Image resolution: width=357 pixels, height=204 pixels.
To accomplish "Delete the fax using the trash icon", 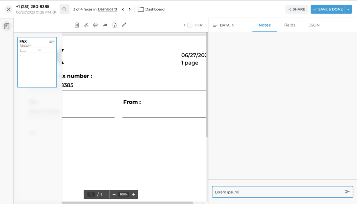I will pyautogui.click(x=77, y=25).
